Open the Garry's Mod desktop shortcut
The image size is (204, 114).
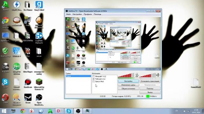point(39,6)
